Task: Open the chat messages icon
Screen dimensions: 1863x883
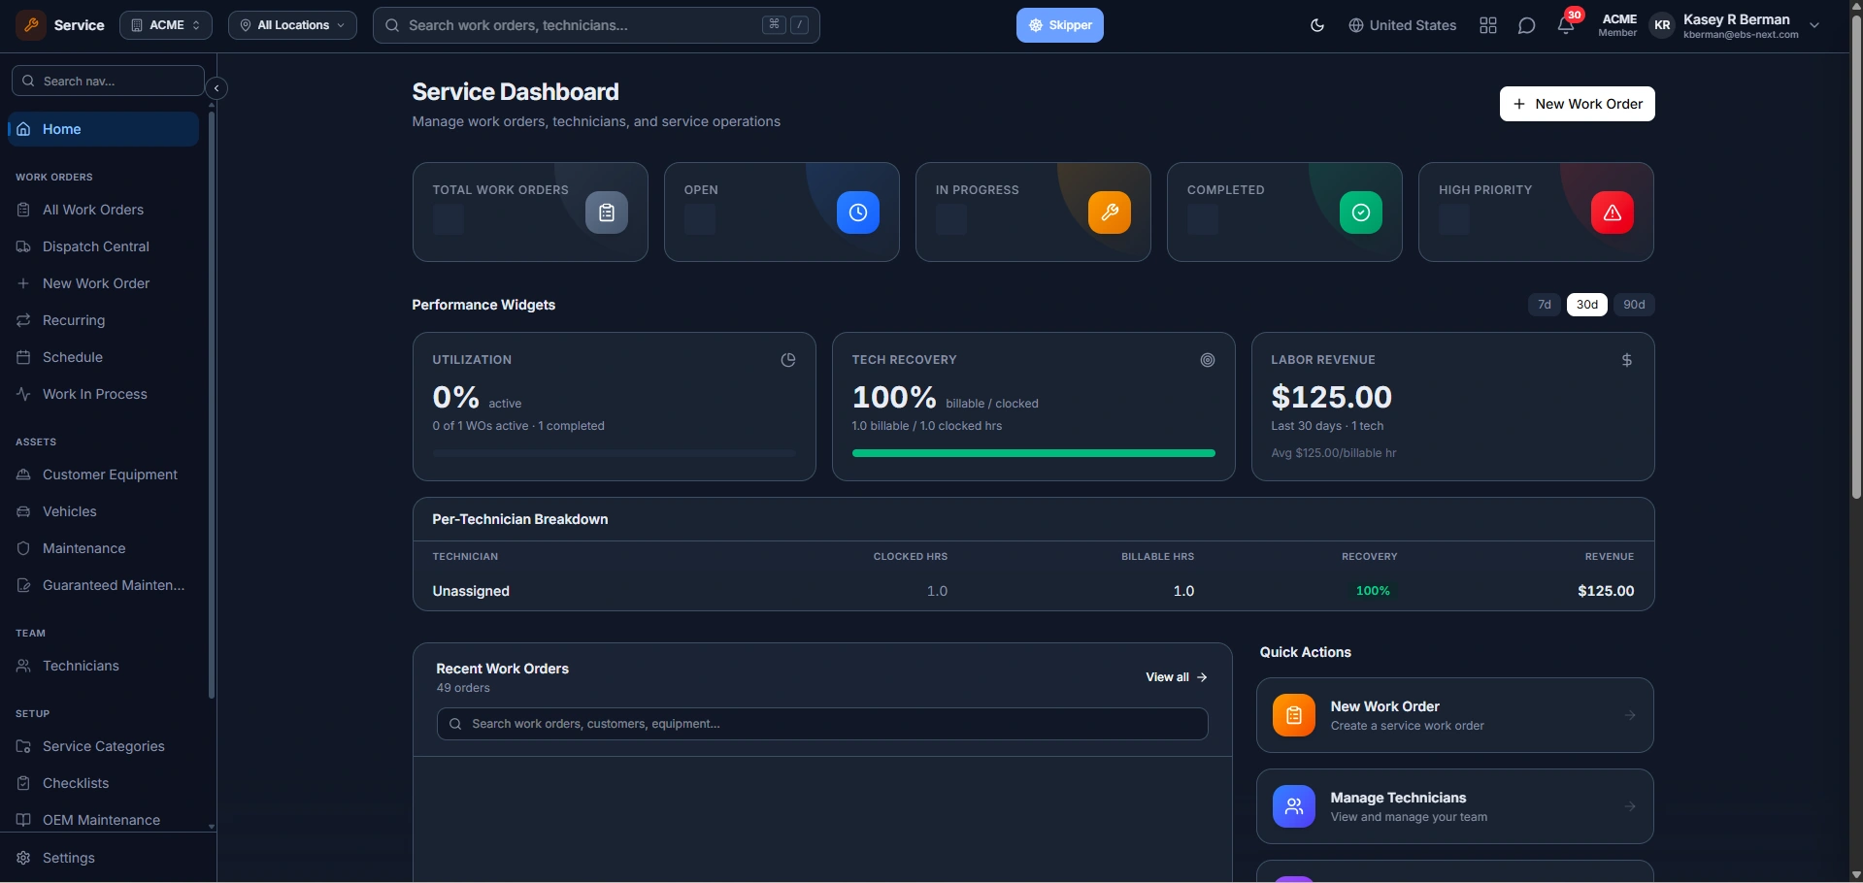Action: click(1527, 25)
